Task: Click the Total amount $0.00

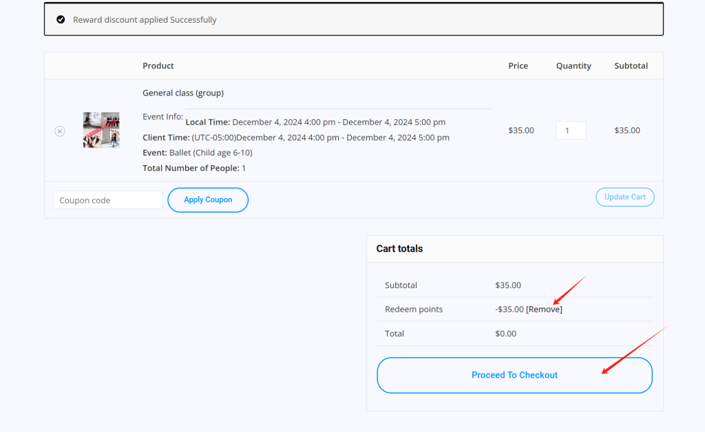Action: coord(505,334)
